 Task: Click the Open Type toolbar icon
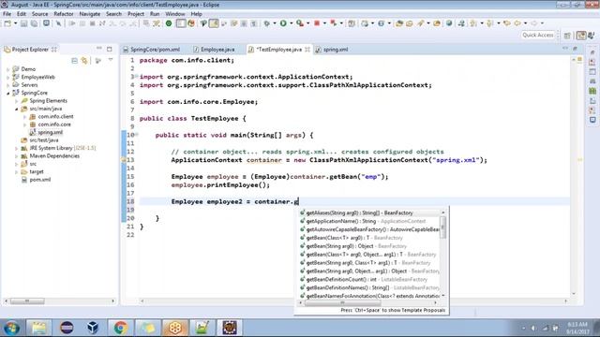click(x=399, y=23)
